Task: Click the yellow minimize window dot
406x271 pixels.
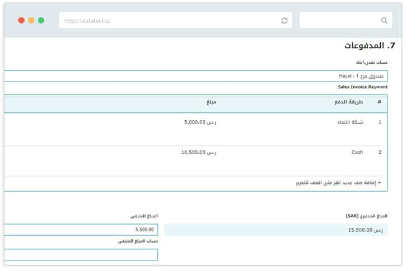Action: point(31,20)
